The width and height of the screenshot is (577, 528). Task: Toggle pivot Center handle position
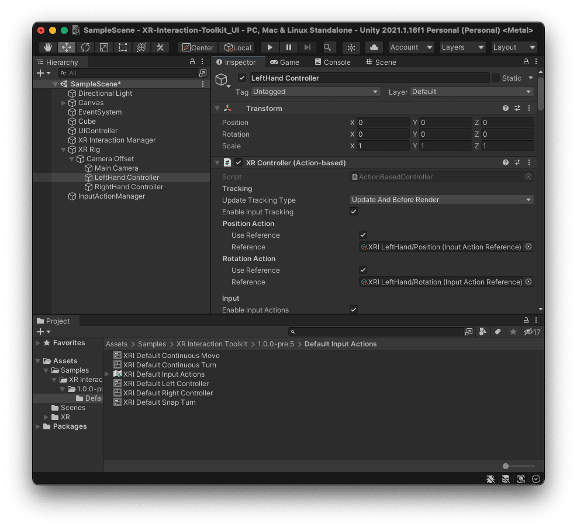198,47
